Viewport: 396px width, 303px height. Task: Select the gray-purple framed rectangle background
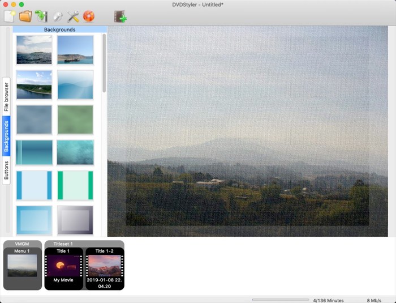75,220
